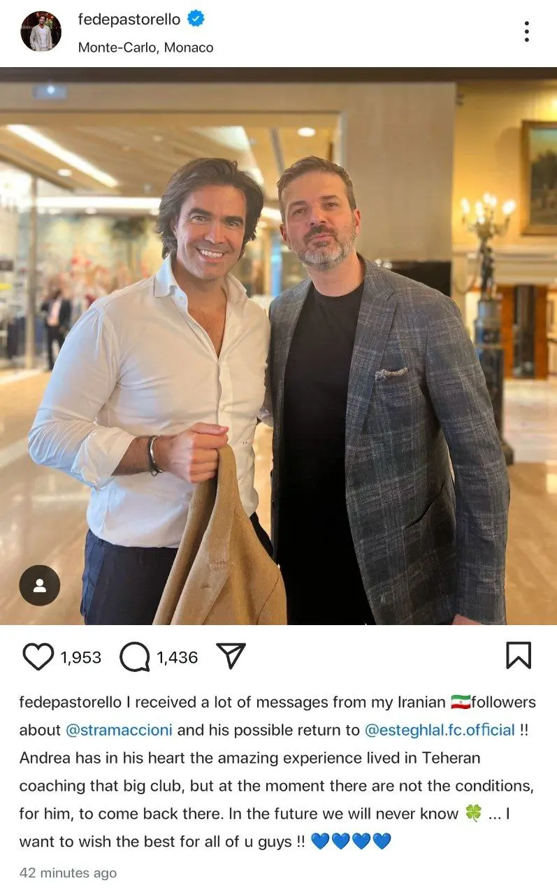Tap the four-leaf clover emoji
The image size is (557, 895).
coord(473,813)
